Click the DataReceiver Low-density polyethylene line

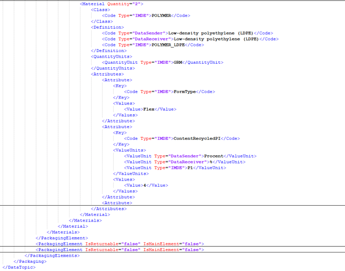coord(191,39)
